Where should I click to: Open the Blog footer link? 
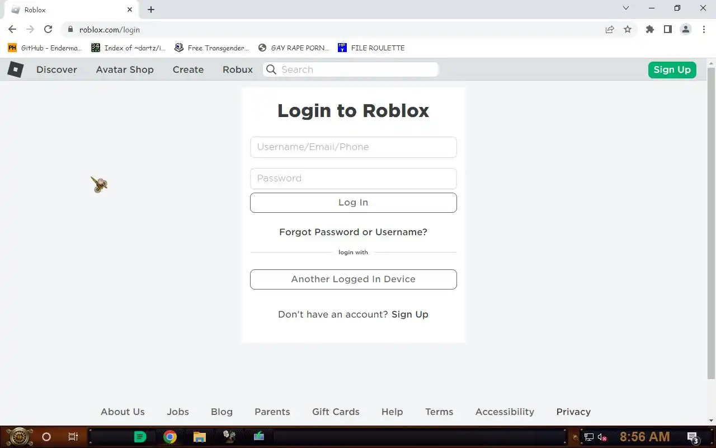[222, 412]
